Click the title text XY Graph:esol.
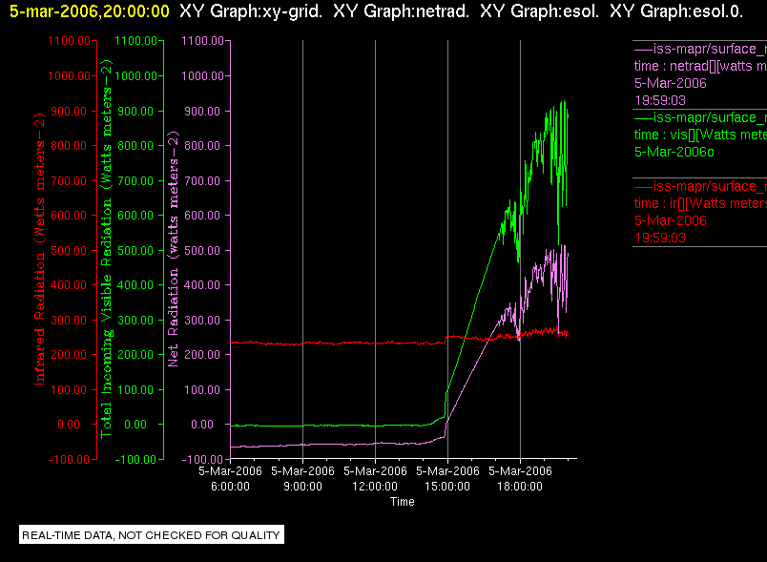The image size is (767, 562). point(540,11)
